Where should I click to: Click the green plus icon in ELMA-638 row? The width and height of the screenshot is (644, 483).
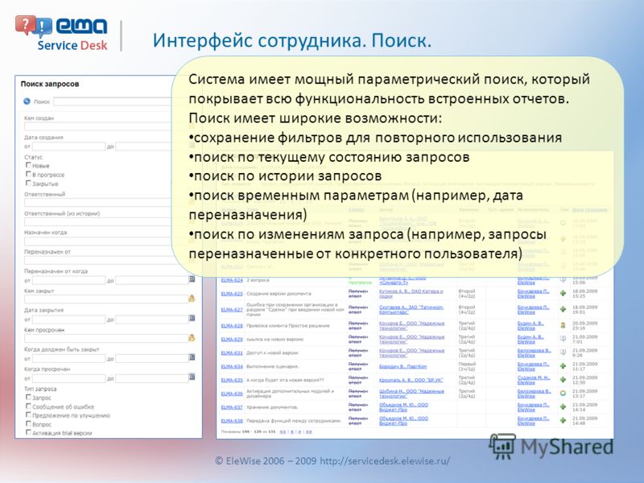point(563,420)
